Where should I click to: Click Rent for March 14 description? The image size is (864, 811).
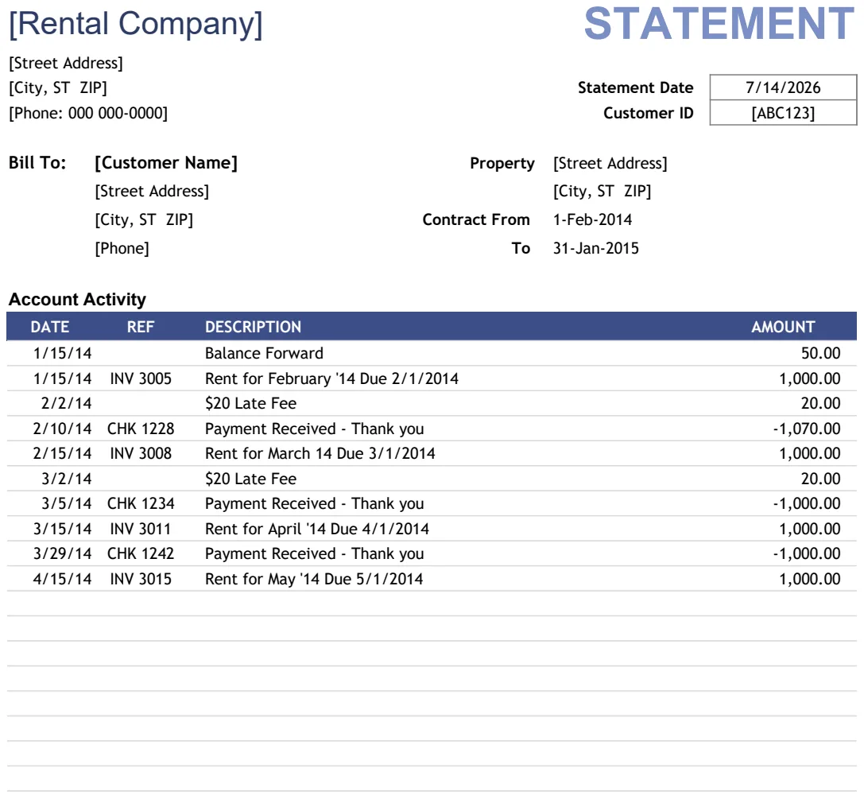pyautogui.click(x=320, y=453)
